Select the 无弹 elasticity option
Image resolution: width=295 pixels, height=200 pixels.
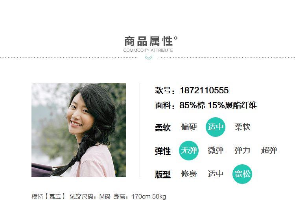[189, 151]
